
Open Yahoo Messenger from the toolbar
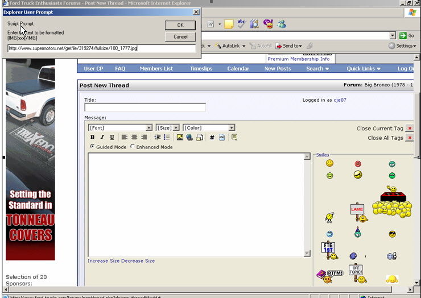pos(268,24)
